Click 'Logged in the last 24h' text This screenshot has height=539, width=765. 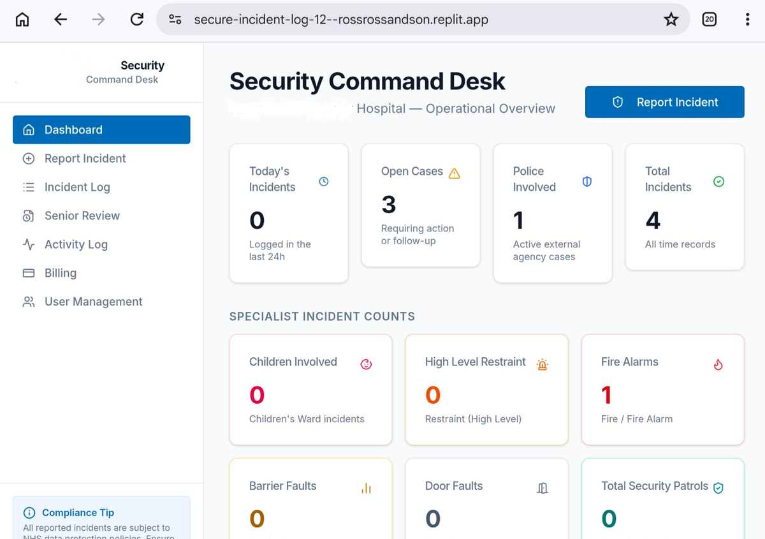pos(280,251)
